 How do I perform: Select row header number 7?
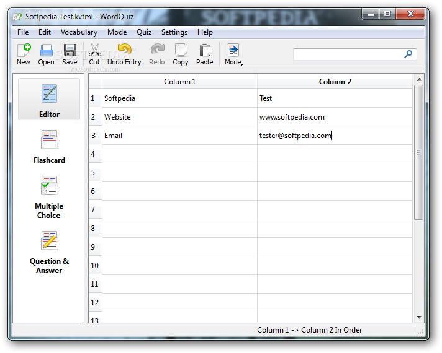(95, 209)
